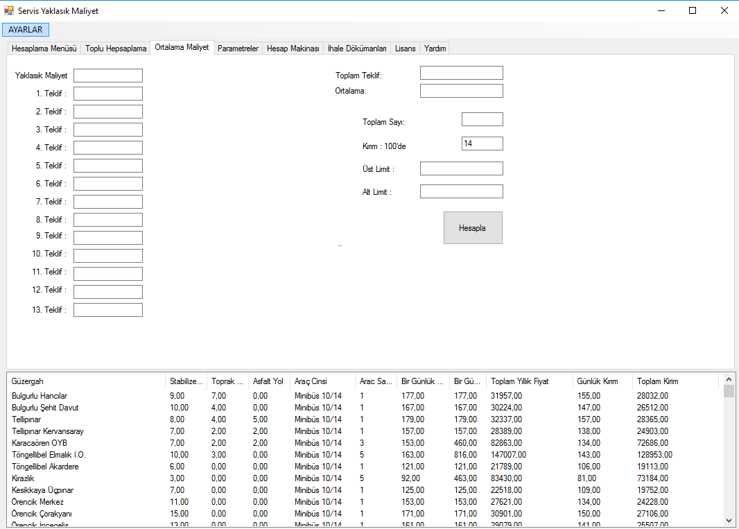Select the 3. Teklif text field
The image size is (739, 529).
[x=108, y=130]
